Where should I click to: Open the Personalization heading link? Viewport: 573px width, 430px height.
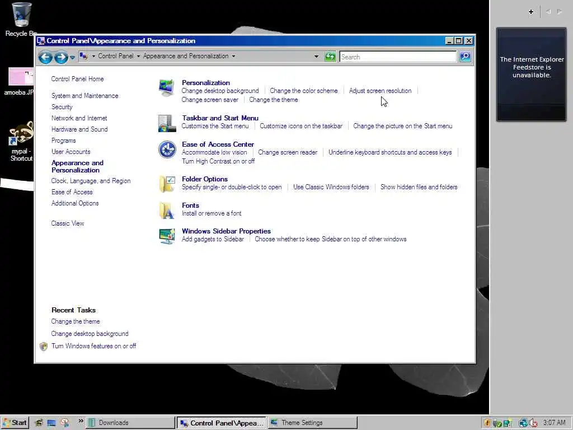coord(206,83)
